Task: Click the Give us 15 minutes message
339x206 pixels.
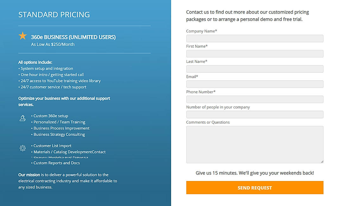Action: pos(254,173)
